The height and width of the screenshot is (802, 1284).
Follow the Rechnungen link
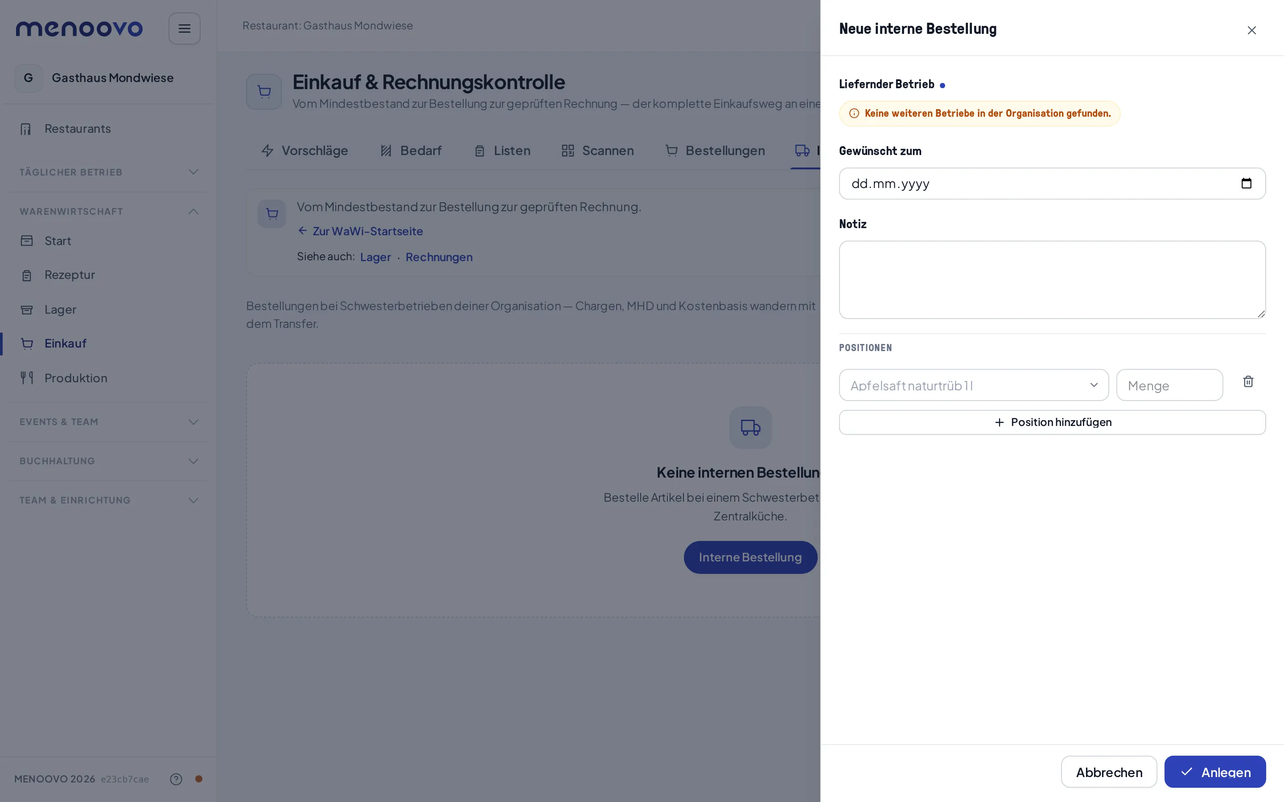(439, 257)
